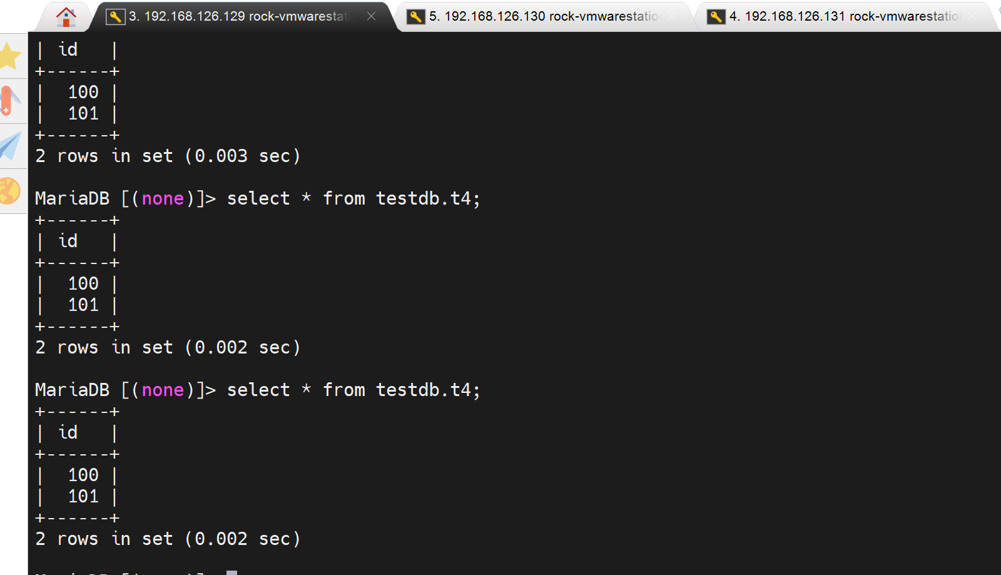
Task: Open the Tools pocket-knife sidebar icon
Action: coord(9,101)
